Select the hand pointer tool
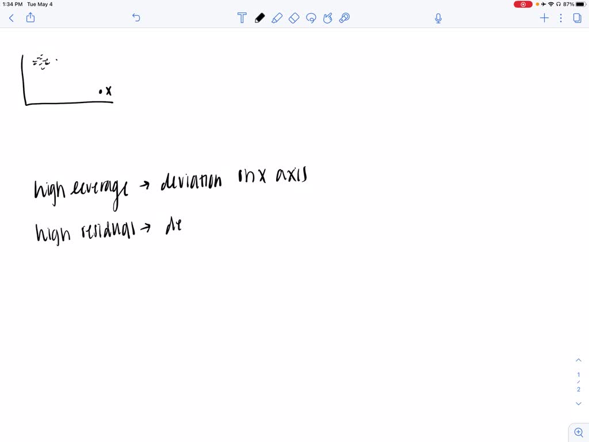 coord(328,18)
